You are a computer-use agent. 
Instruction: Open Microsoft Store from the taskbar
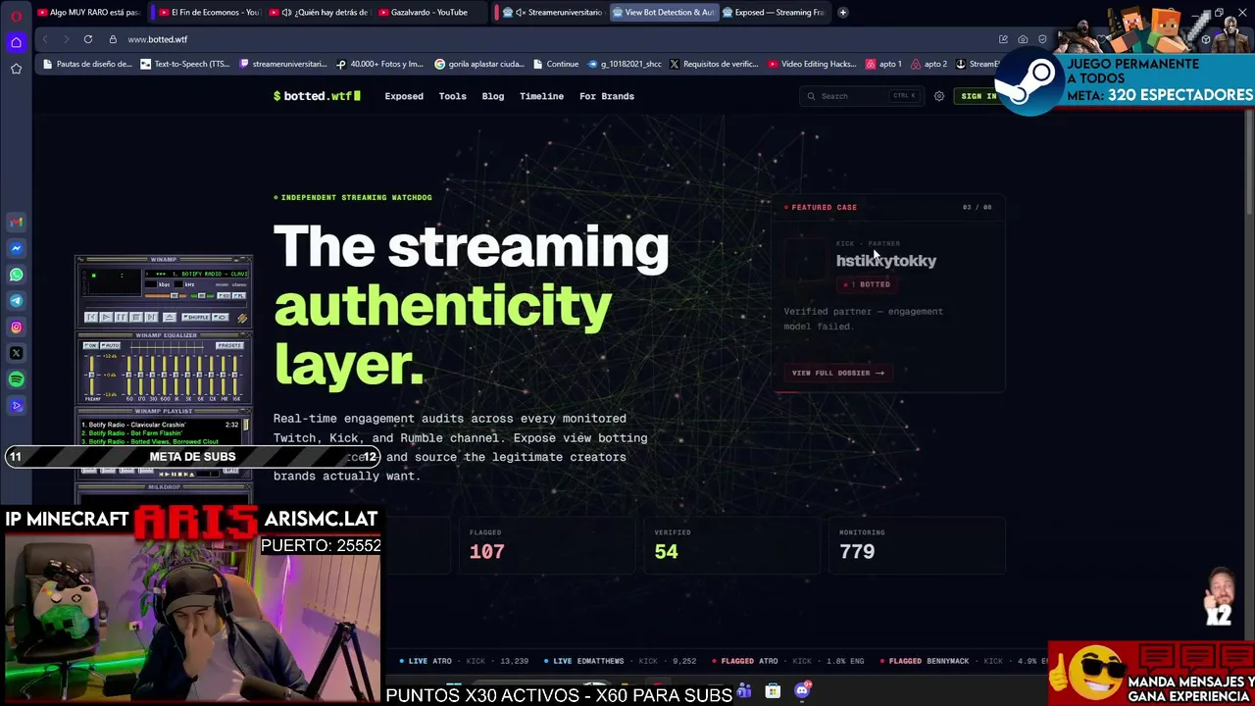pyautogui.click(x=773, y=691)
